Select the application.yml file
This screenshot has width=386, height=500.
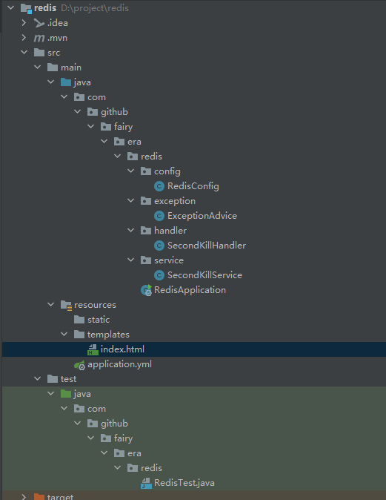[120, 364]
